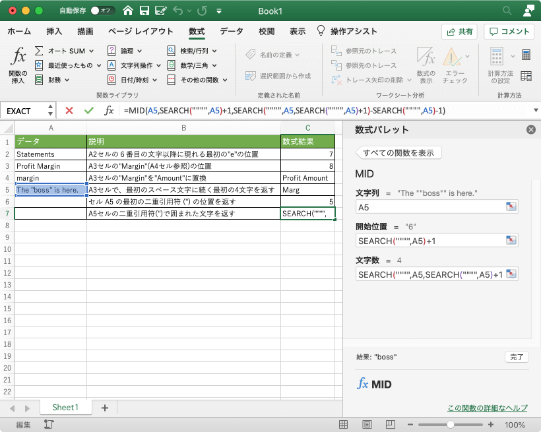Open the 最近使ったもの functions dropdown
Image resolution: width=541 pixels, height=432 pixels.
(69, 65)
